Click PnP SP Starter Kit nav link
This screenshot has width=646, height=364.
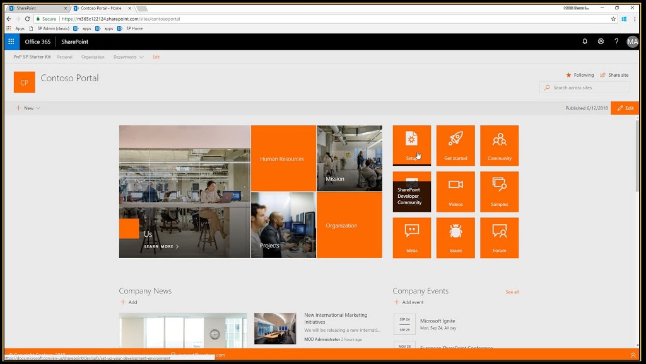coord(32,57)
